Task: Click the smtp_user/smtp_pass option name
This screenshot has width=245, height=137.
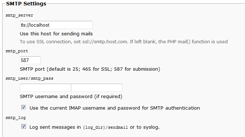Action: click(x=29, y=78)
